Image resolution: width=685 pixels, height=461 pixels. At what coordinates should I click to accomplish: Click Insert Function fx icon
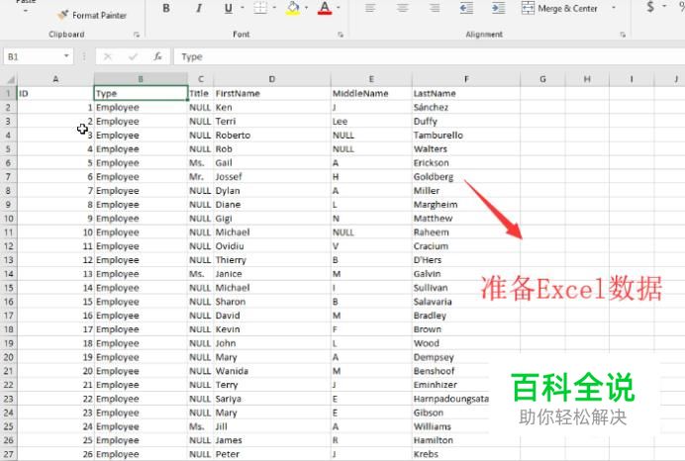(x=158, y=56)
